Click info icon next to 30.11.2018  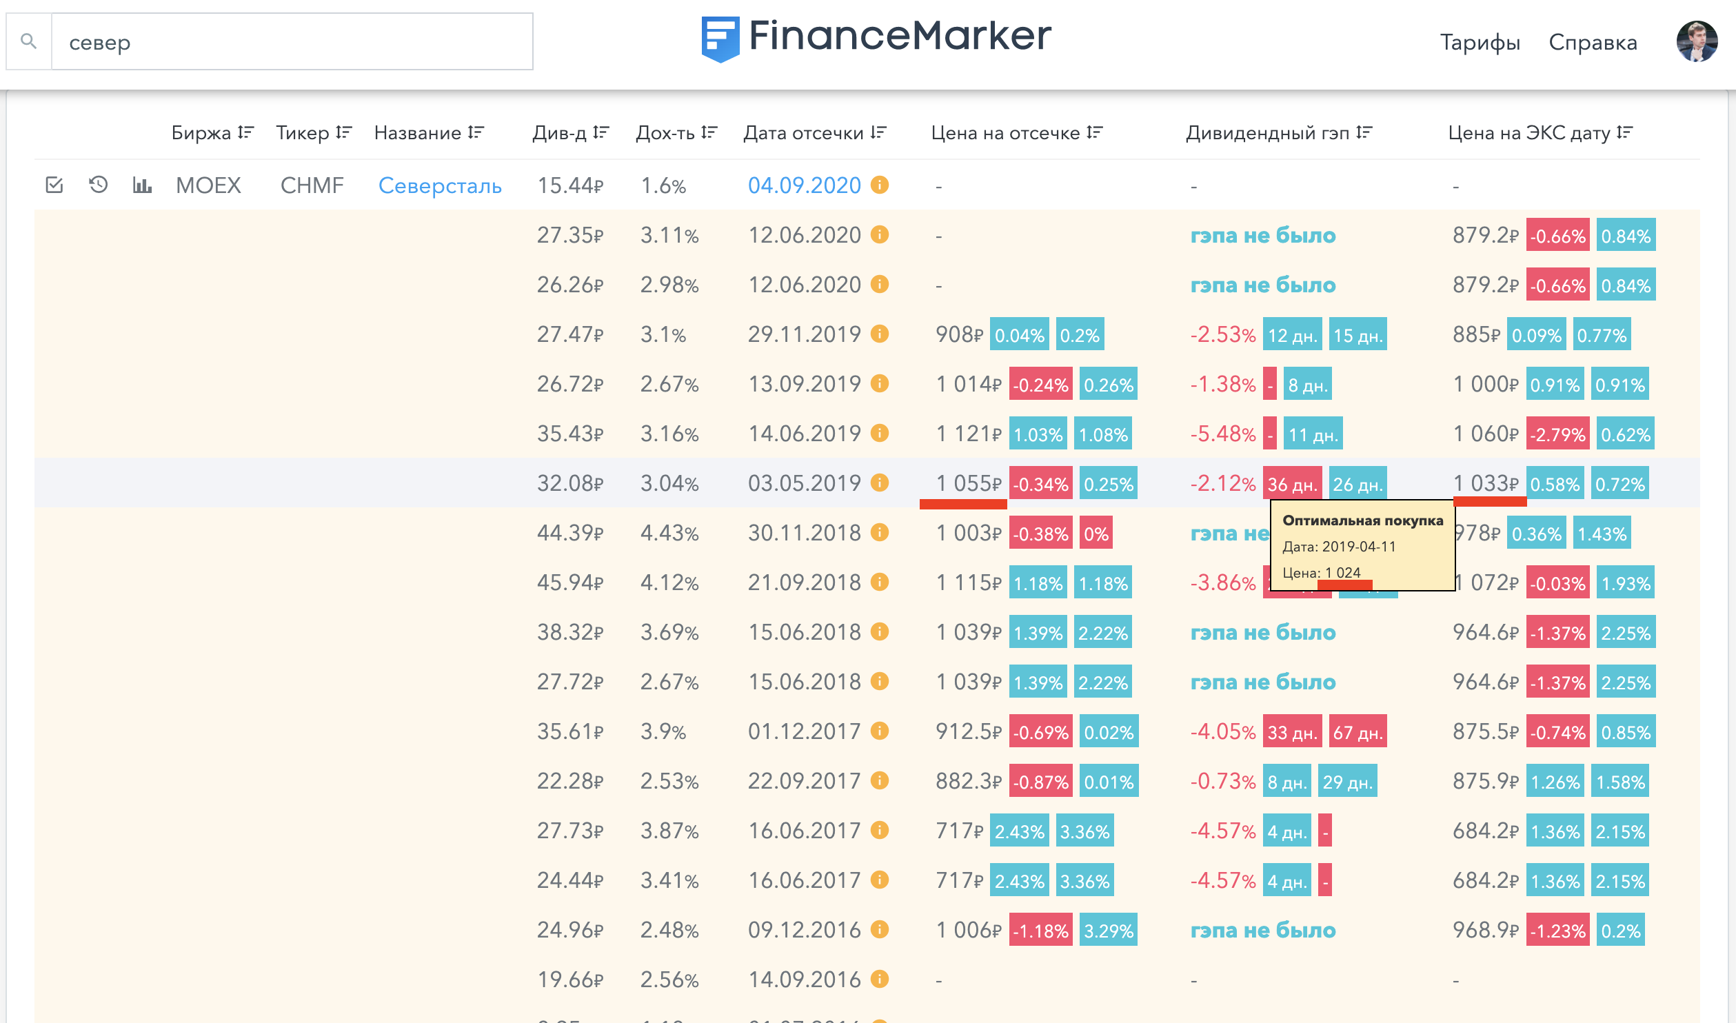coord(880,532)
